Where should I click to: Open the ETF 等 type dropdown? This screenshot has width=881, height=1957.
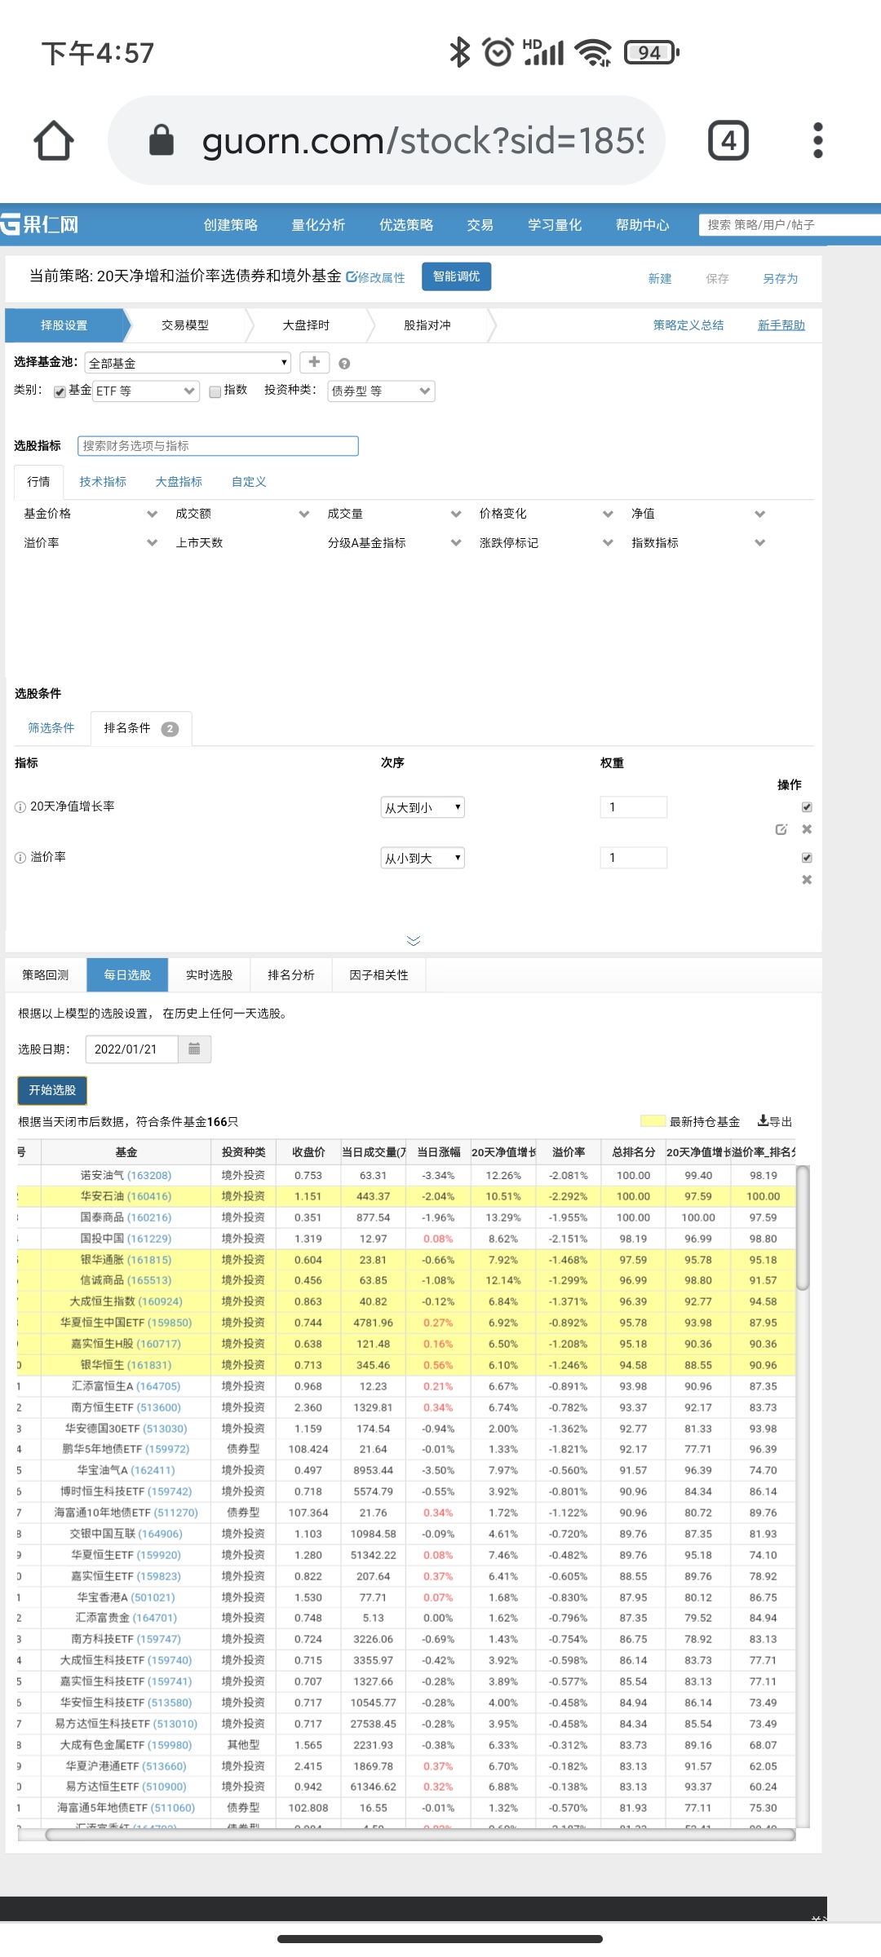[x=146, y=391]
